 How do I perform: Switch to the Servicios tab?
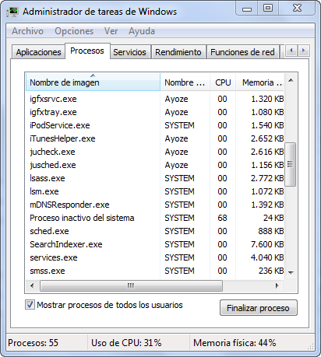click(129, 52)
